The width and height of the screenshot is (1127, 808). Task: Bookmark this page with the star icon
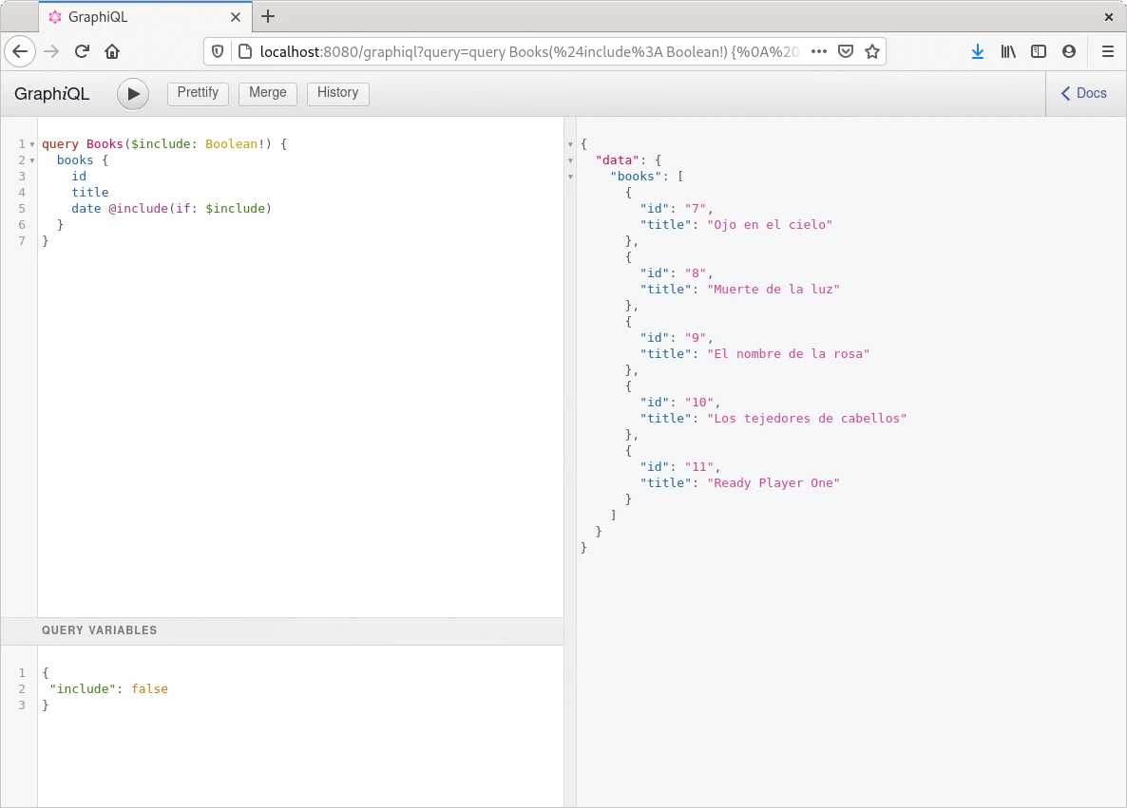872,51
